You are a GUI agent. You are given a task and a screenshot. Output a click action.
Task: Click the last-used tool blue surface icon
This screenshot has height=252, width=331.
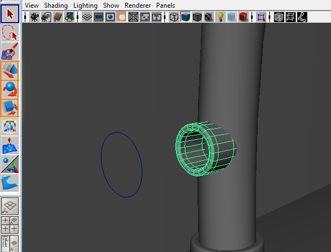(10, 183)
